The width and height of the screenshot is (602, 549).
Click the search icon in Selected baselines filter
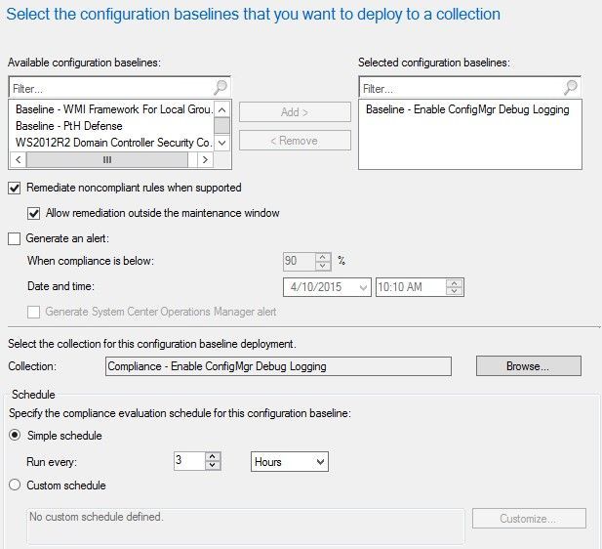571,88
